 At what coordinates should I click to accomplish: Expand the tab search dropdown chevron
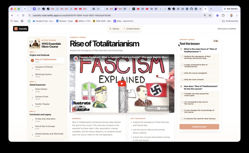point(25,9)
